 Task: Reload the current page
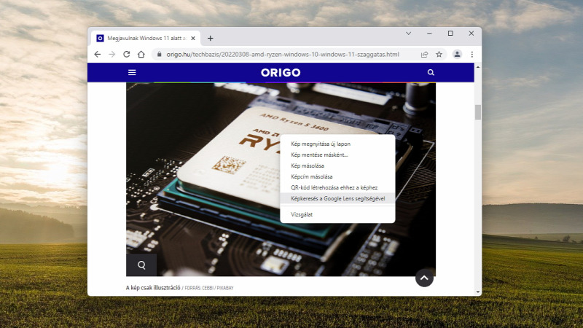[126, 54]
